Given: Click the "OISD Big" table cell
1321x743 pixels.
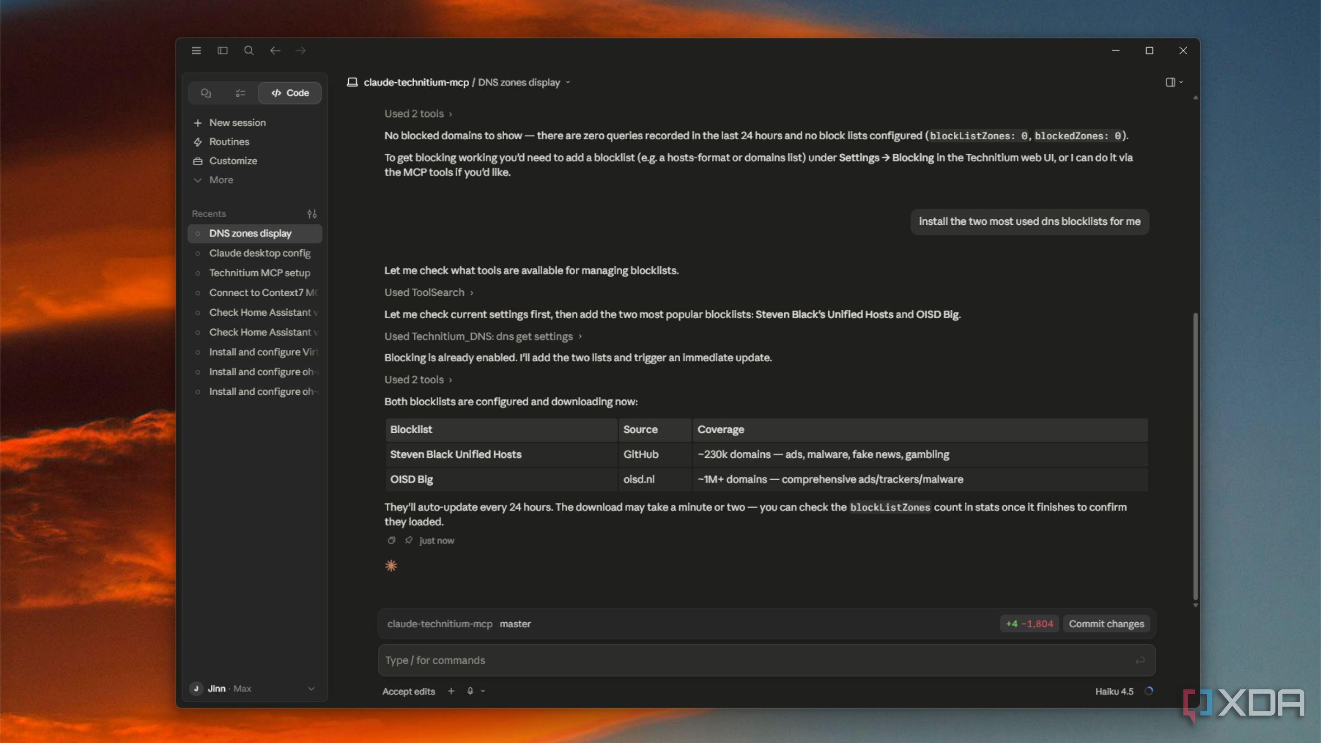Looking at the screenshot, I should pos(501,479).
